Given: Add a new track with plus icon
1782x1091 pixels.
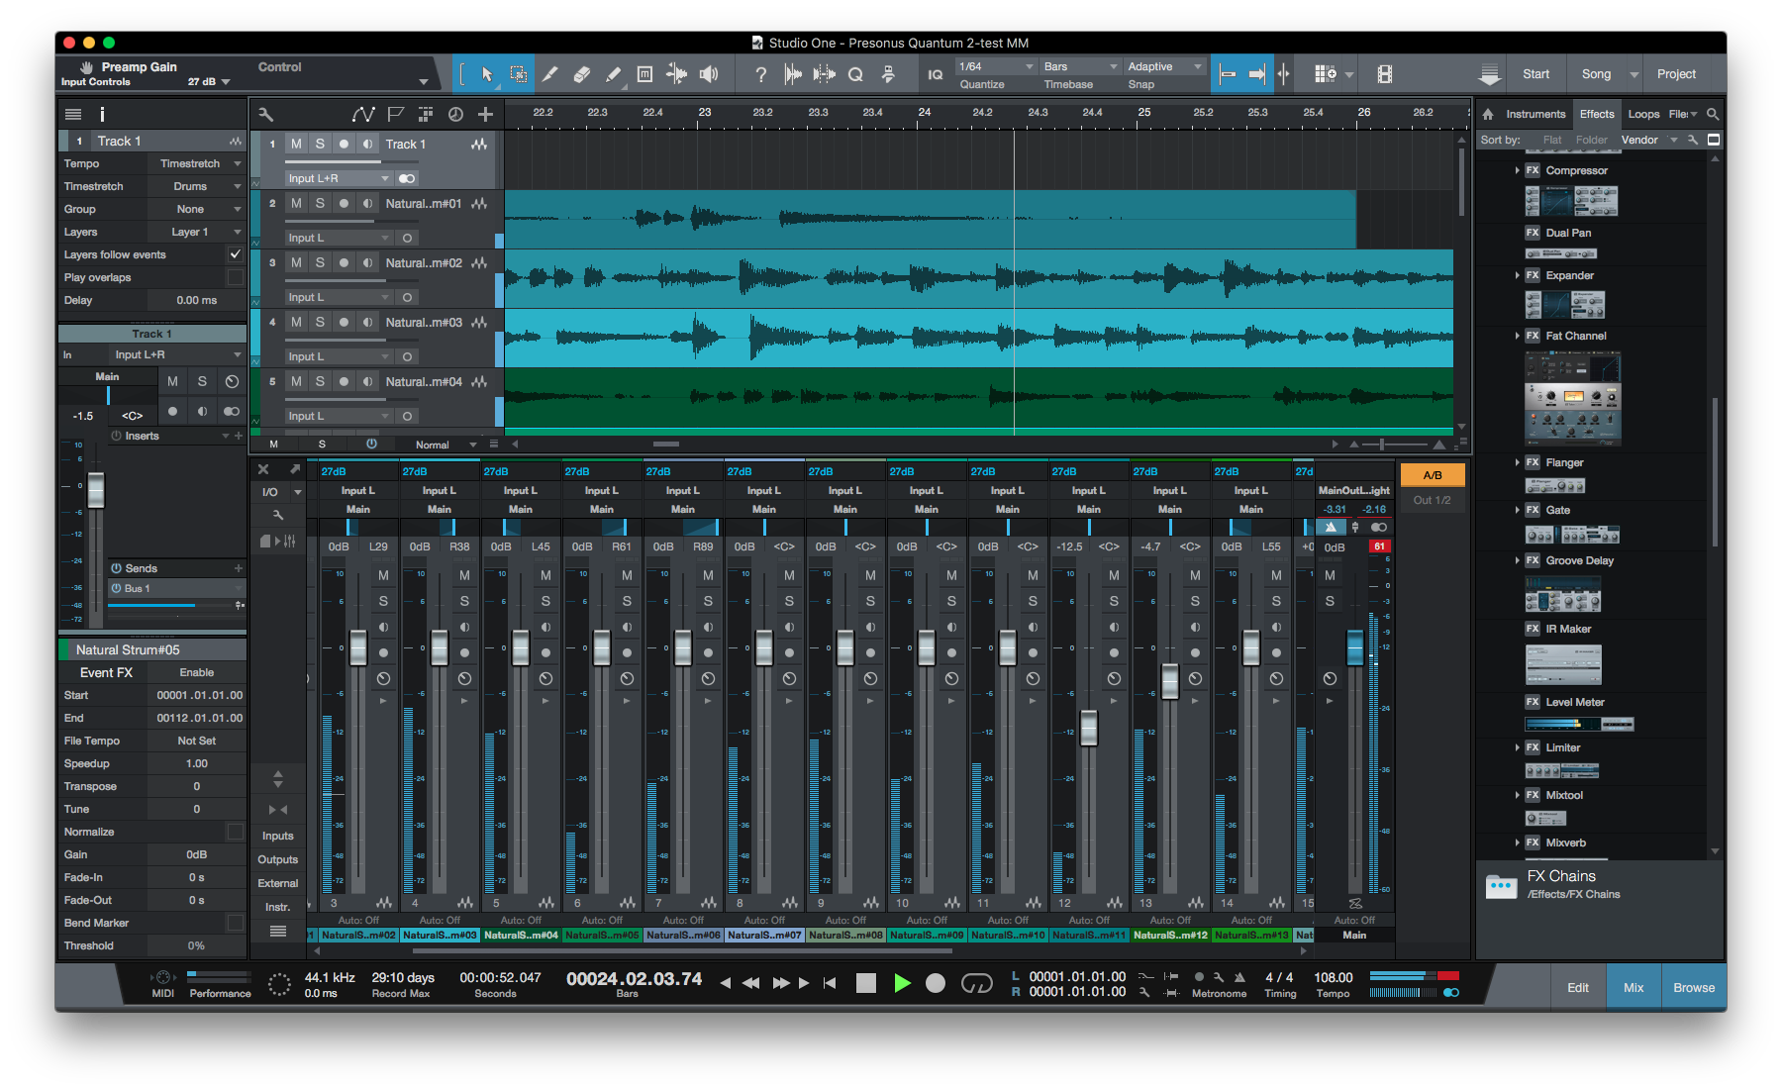Looking at the screenshot, I should 485,115.
